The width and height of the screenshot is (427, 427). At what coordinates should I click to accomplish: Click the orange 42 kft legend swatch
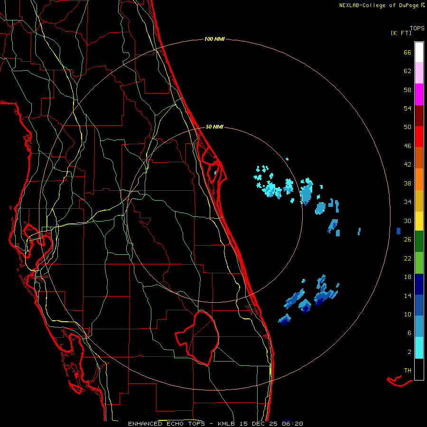(419, 179)
